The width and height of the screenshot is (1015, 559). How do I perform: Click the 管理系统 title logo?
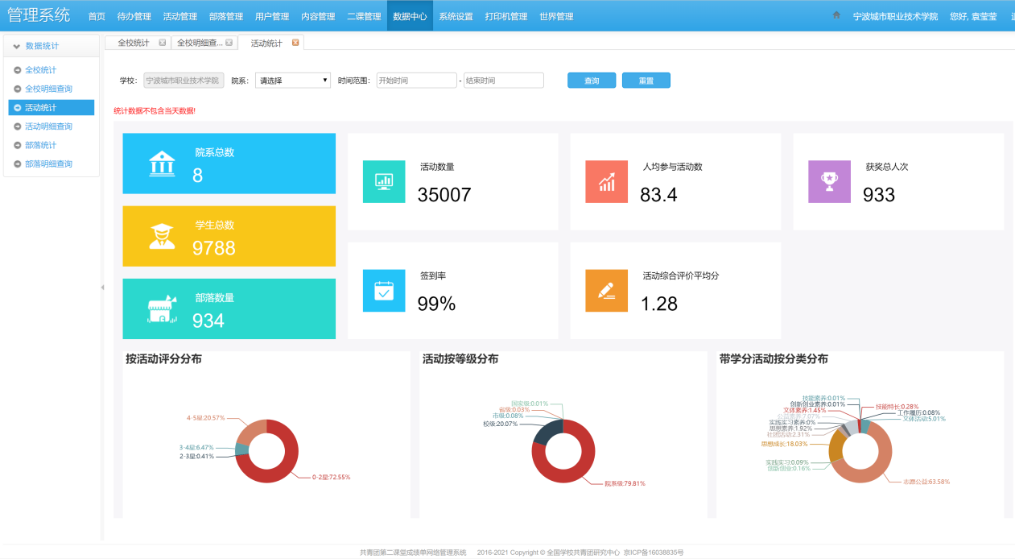[x=39, y=15]
